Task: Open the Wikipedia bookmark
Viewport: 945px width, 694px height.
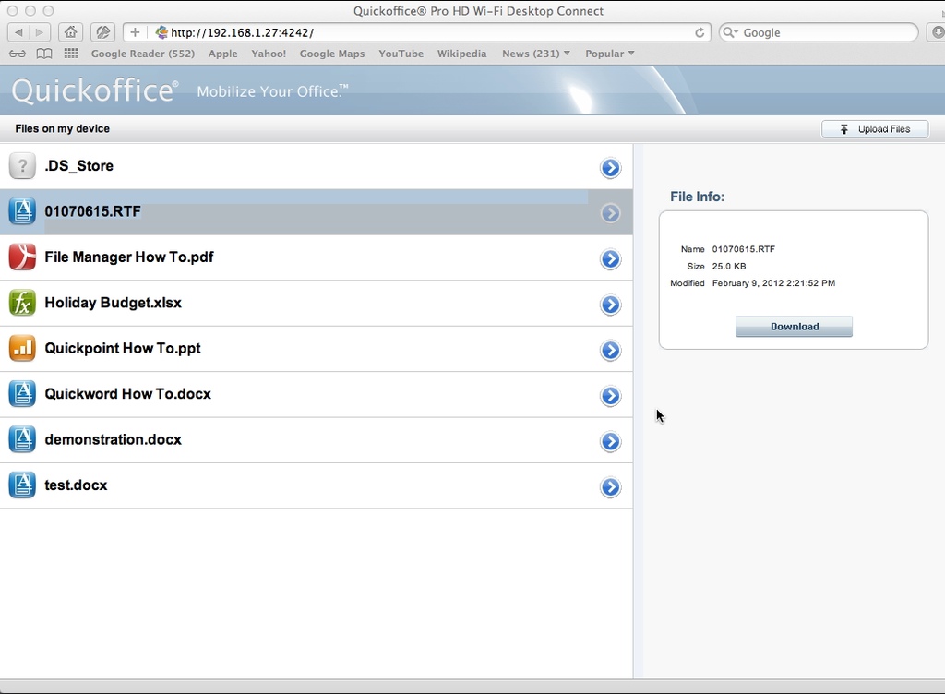Action: pyautogui.click(x=461, y=54)
